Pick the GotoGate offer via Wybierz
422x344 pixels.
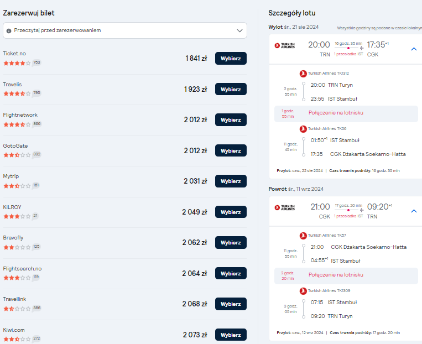(231, 150)
